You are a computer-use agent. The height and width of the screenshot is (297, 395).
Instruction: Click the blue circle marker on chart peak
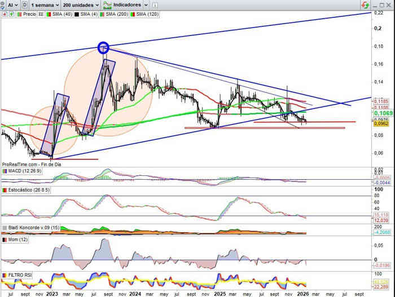pos(103,48)
